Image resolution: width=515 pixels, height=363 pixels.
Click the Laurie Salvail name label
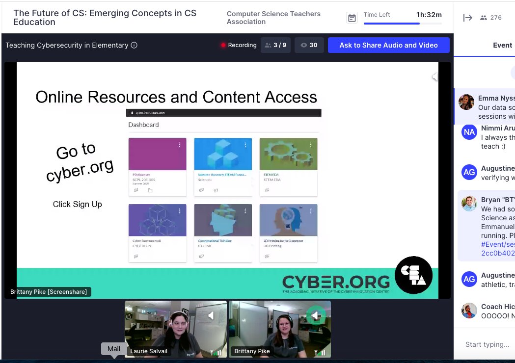[149, 351]
